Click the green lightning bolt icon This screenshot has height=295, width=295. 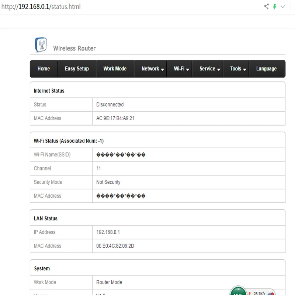tap(275, 7)
